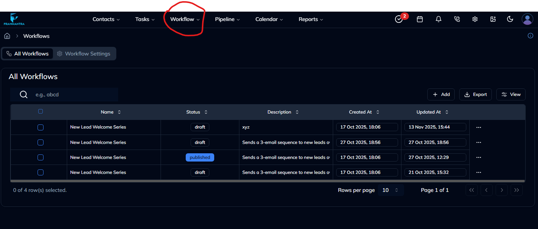Click the info icon at right edge
538x229 pixels.
(530, 36)
